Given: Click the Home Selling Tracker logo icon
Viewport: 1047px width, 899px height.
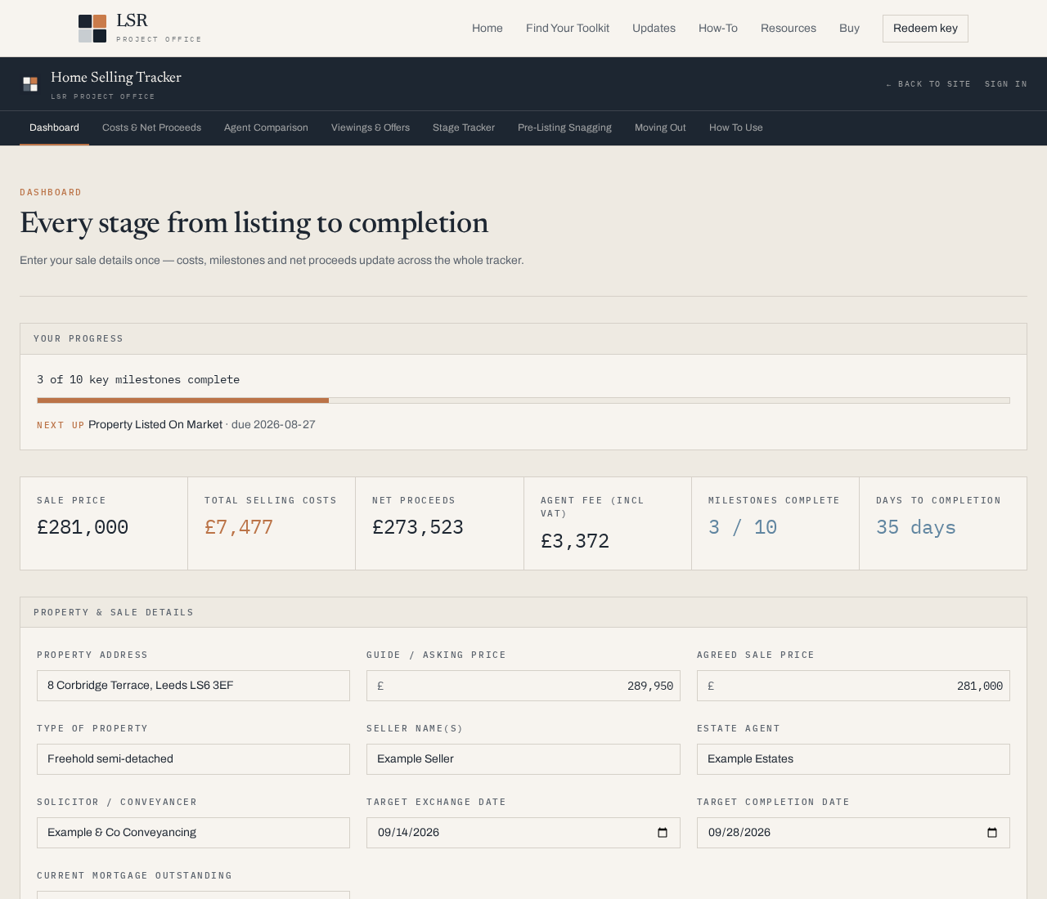Looking at the screenshot, I should (30, 84).
